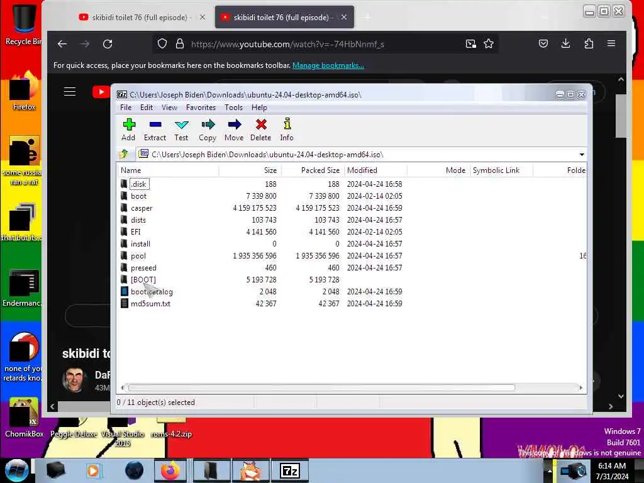Select the casper folder

pos(142,208)
